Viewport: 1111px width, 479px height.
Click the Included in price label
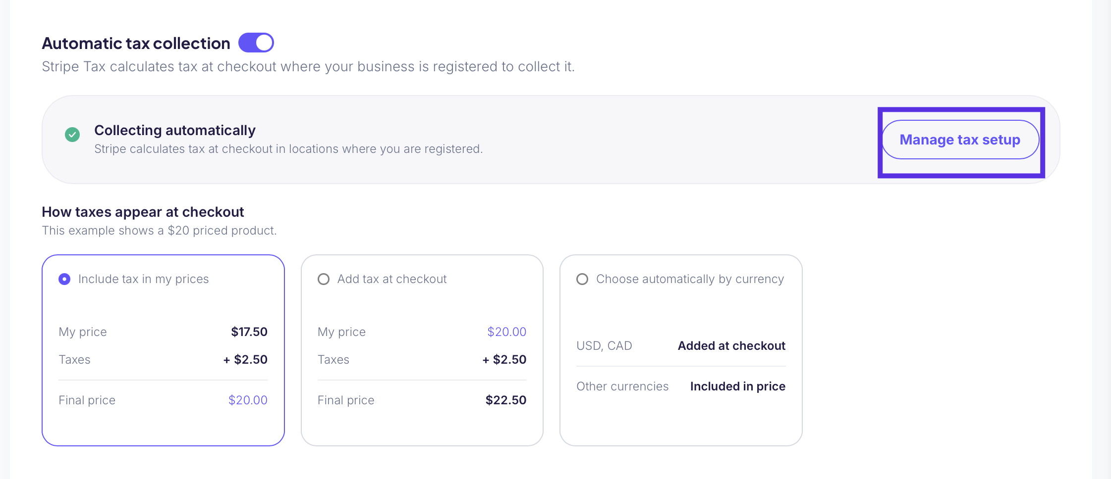point(738,386)
